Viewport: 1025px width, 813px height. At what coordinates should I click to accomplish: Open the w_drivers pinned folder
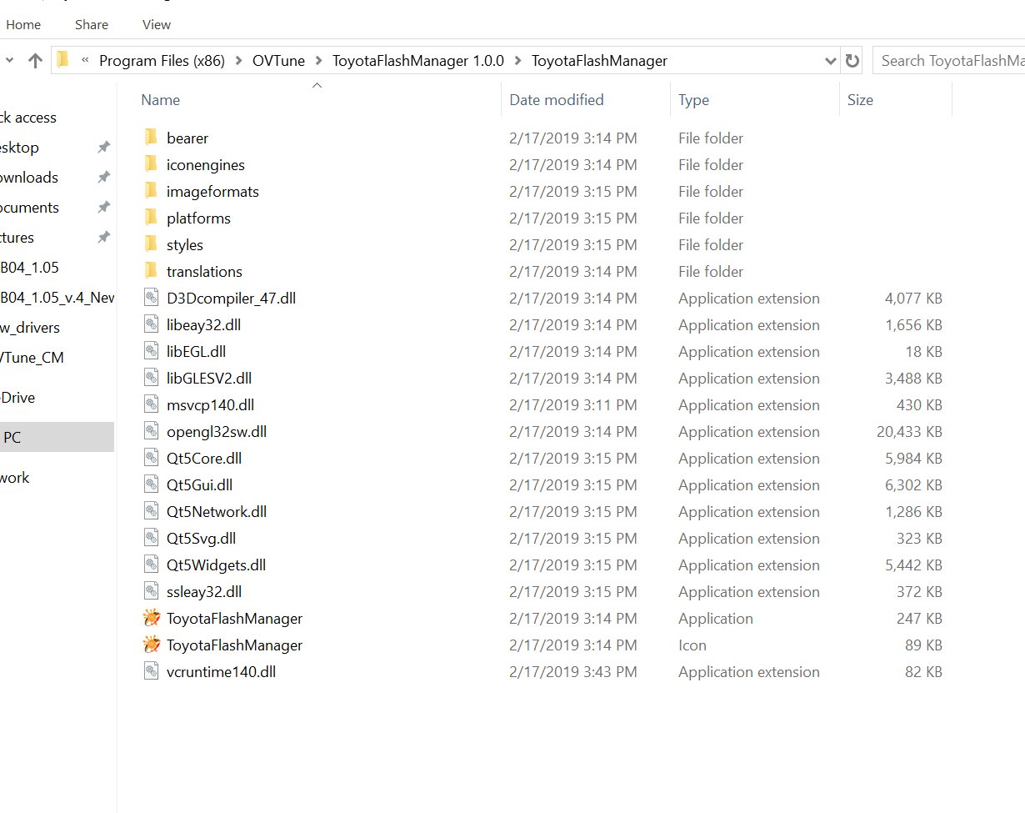point(30,328)
